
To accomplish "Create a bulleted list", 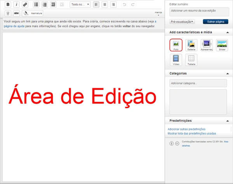I will pyautogui.click(x=36, y=4).
